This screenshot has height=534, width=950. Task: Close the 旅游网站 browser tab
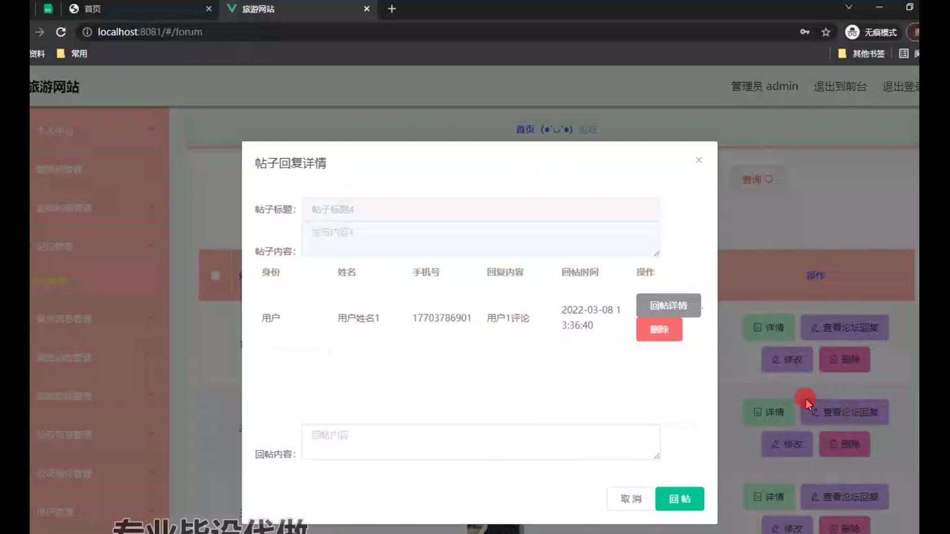(367, 9)
